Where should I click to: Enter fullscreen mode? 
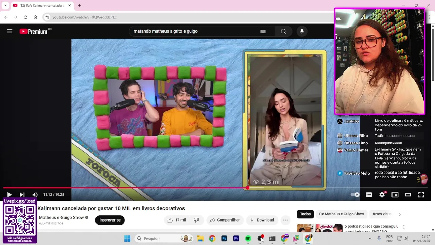tap(421, 195)
